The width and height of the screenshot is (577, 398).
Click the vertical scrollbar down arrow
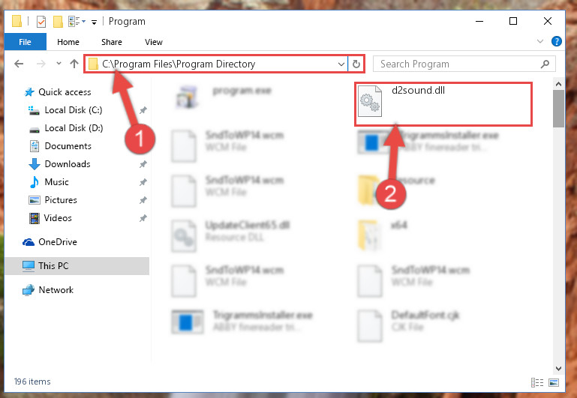point(558,368)
